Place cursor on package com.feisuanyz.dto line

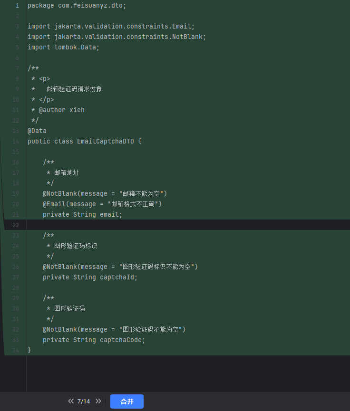[x=77, y=6]
